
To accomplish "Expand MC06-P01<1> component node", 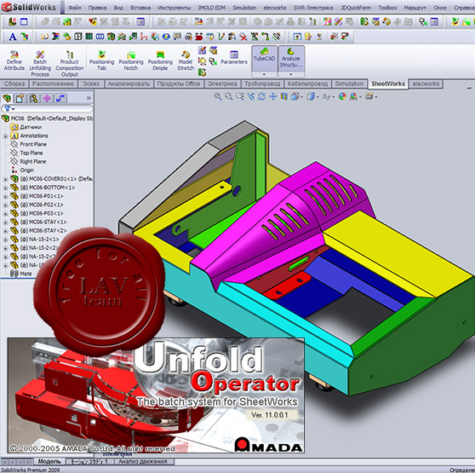I will [5, 197].
